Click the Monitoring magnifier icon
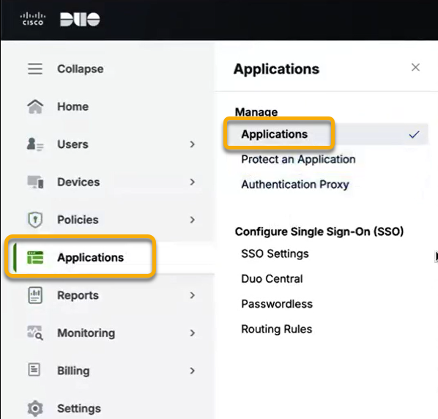The image size is (438, 419). tap(35, 333)
